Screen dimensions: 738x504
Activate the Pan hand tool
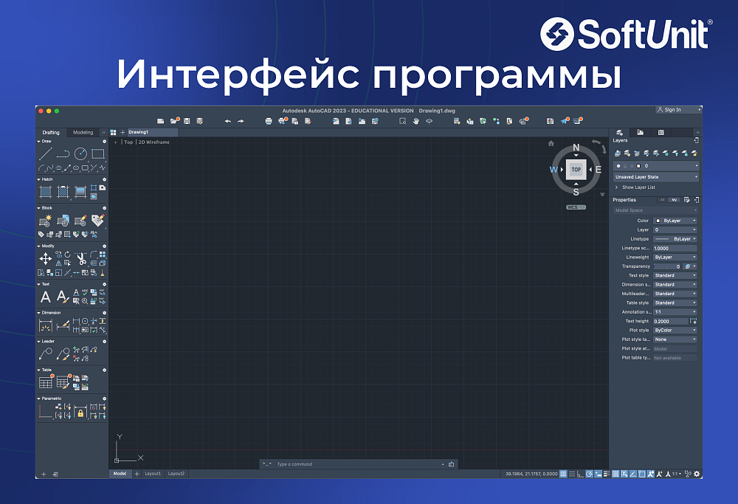416,121
